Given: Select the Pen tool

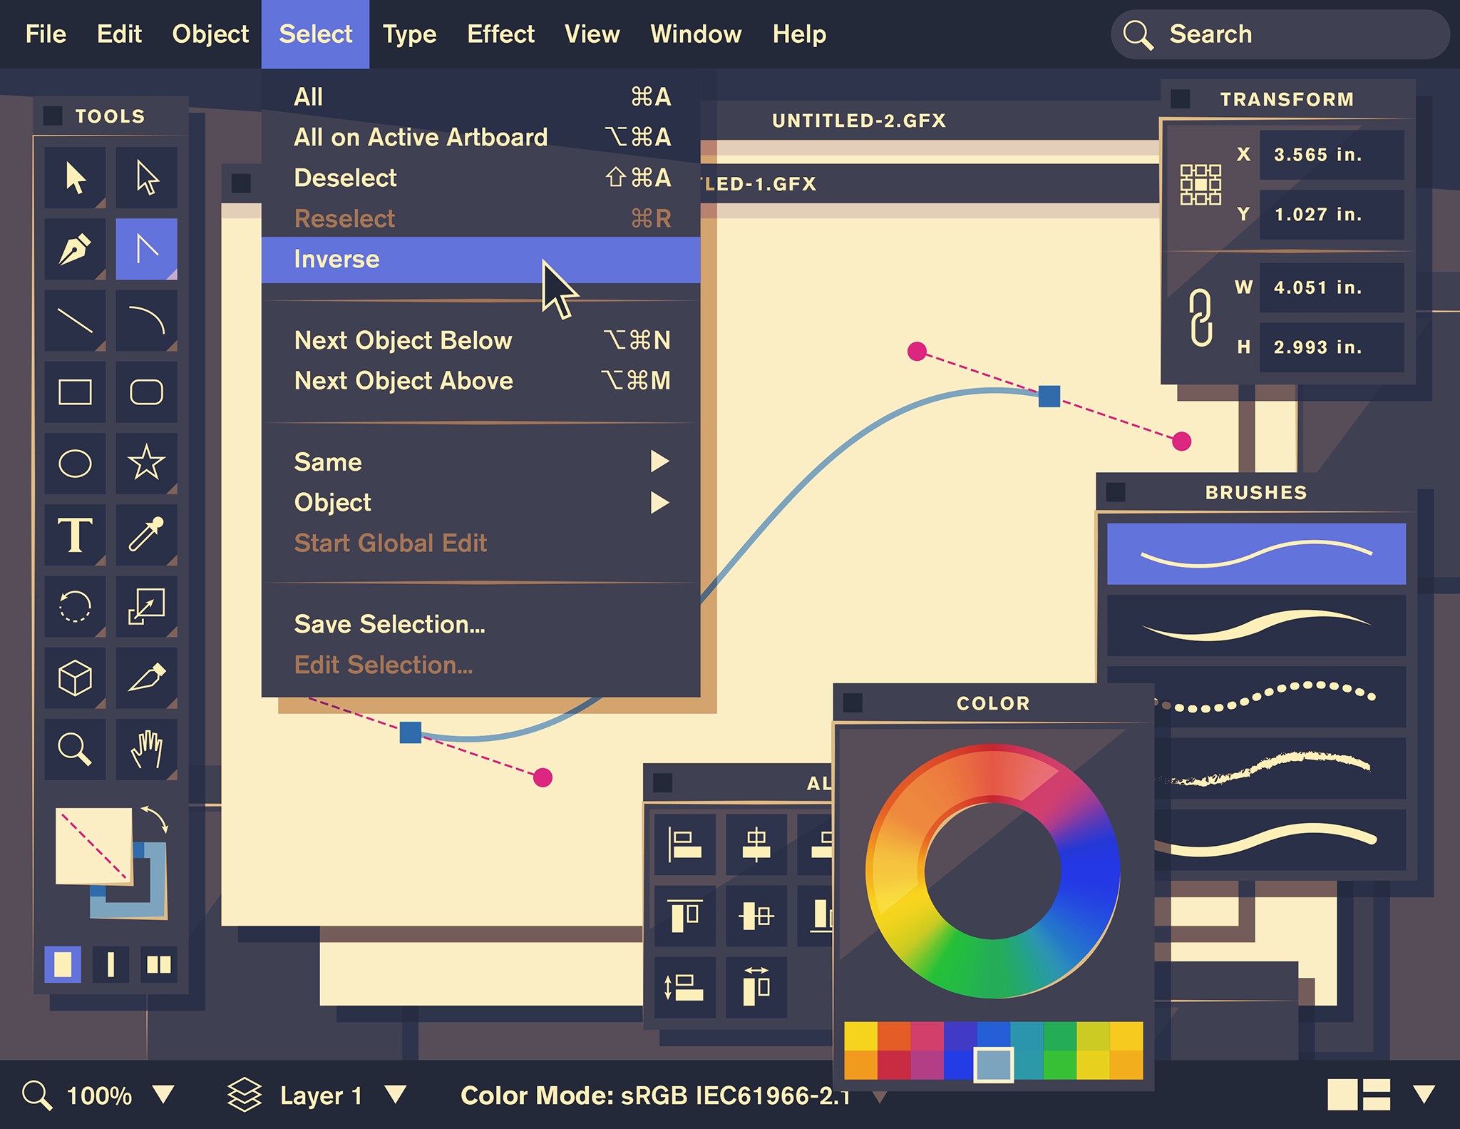Looking at the screenshot, I should tap(75, 249).
